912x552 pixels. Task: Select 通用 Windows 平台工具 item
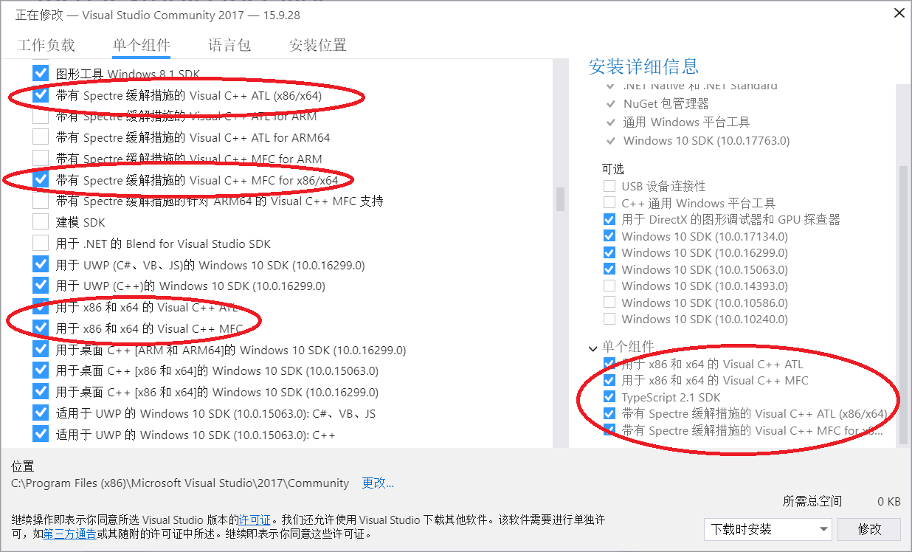tap(686, 122)
